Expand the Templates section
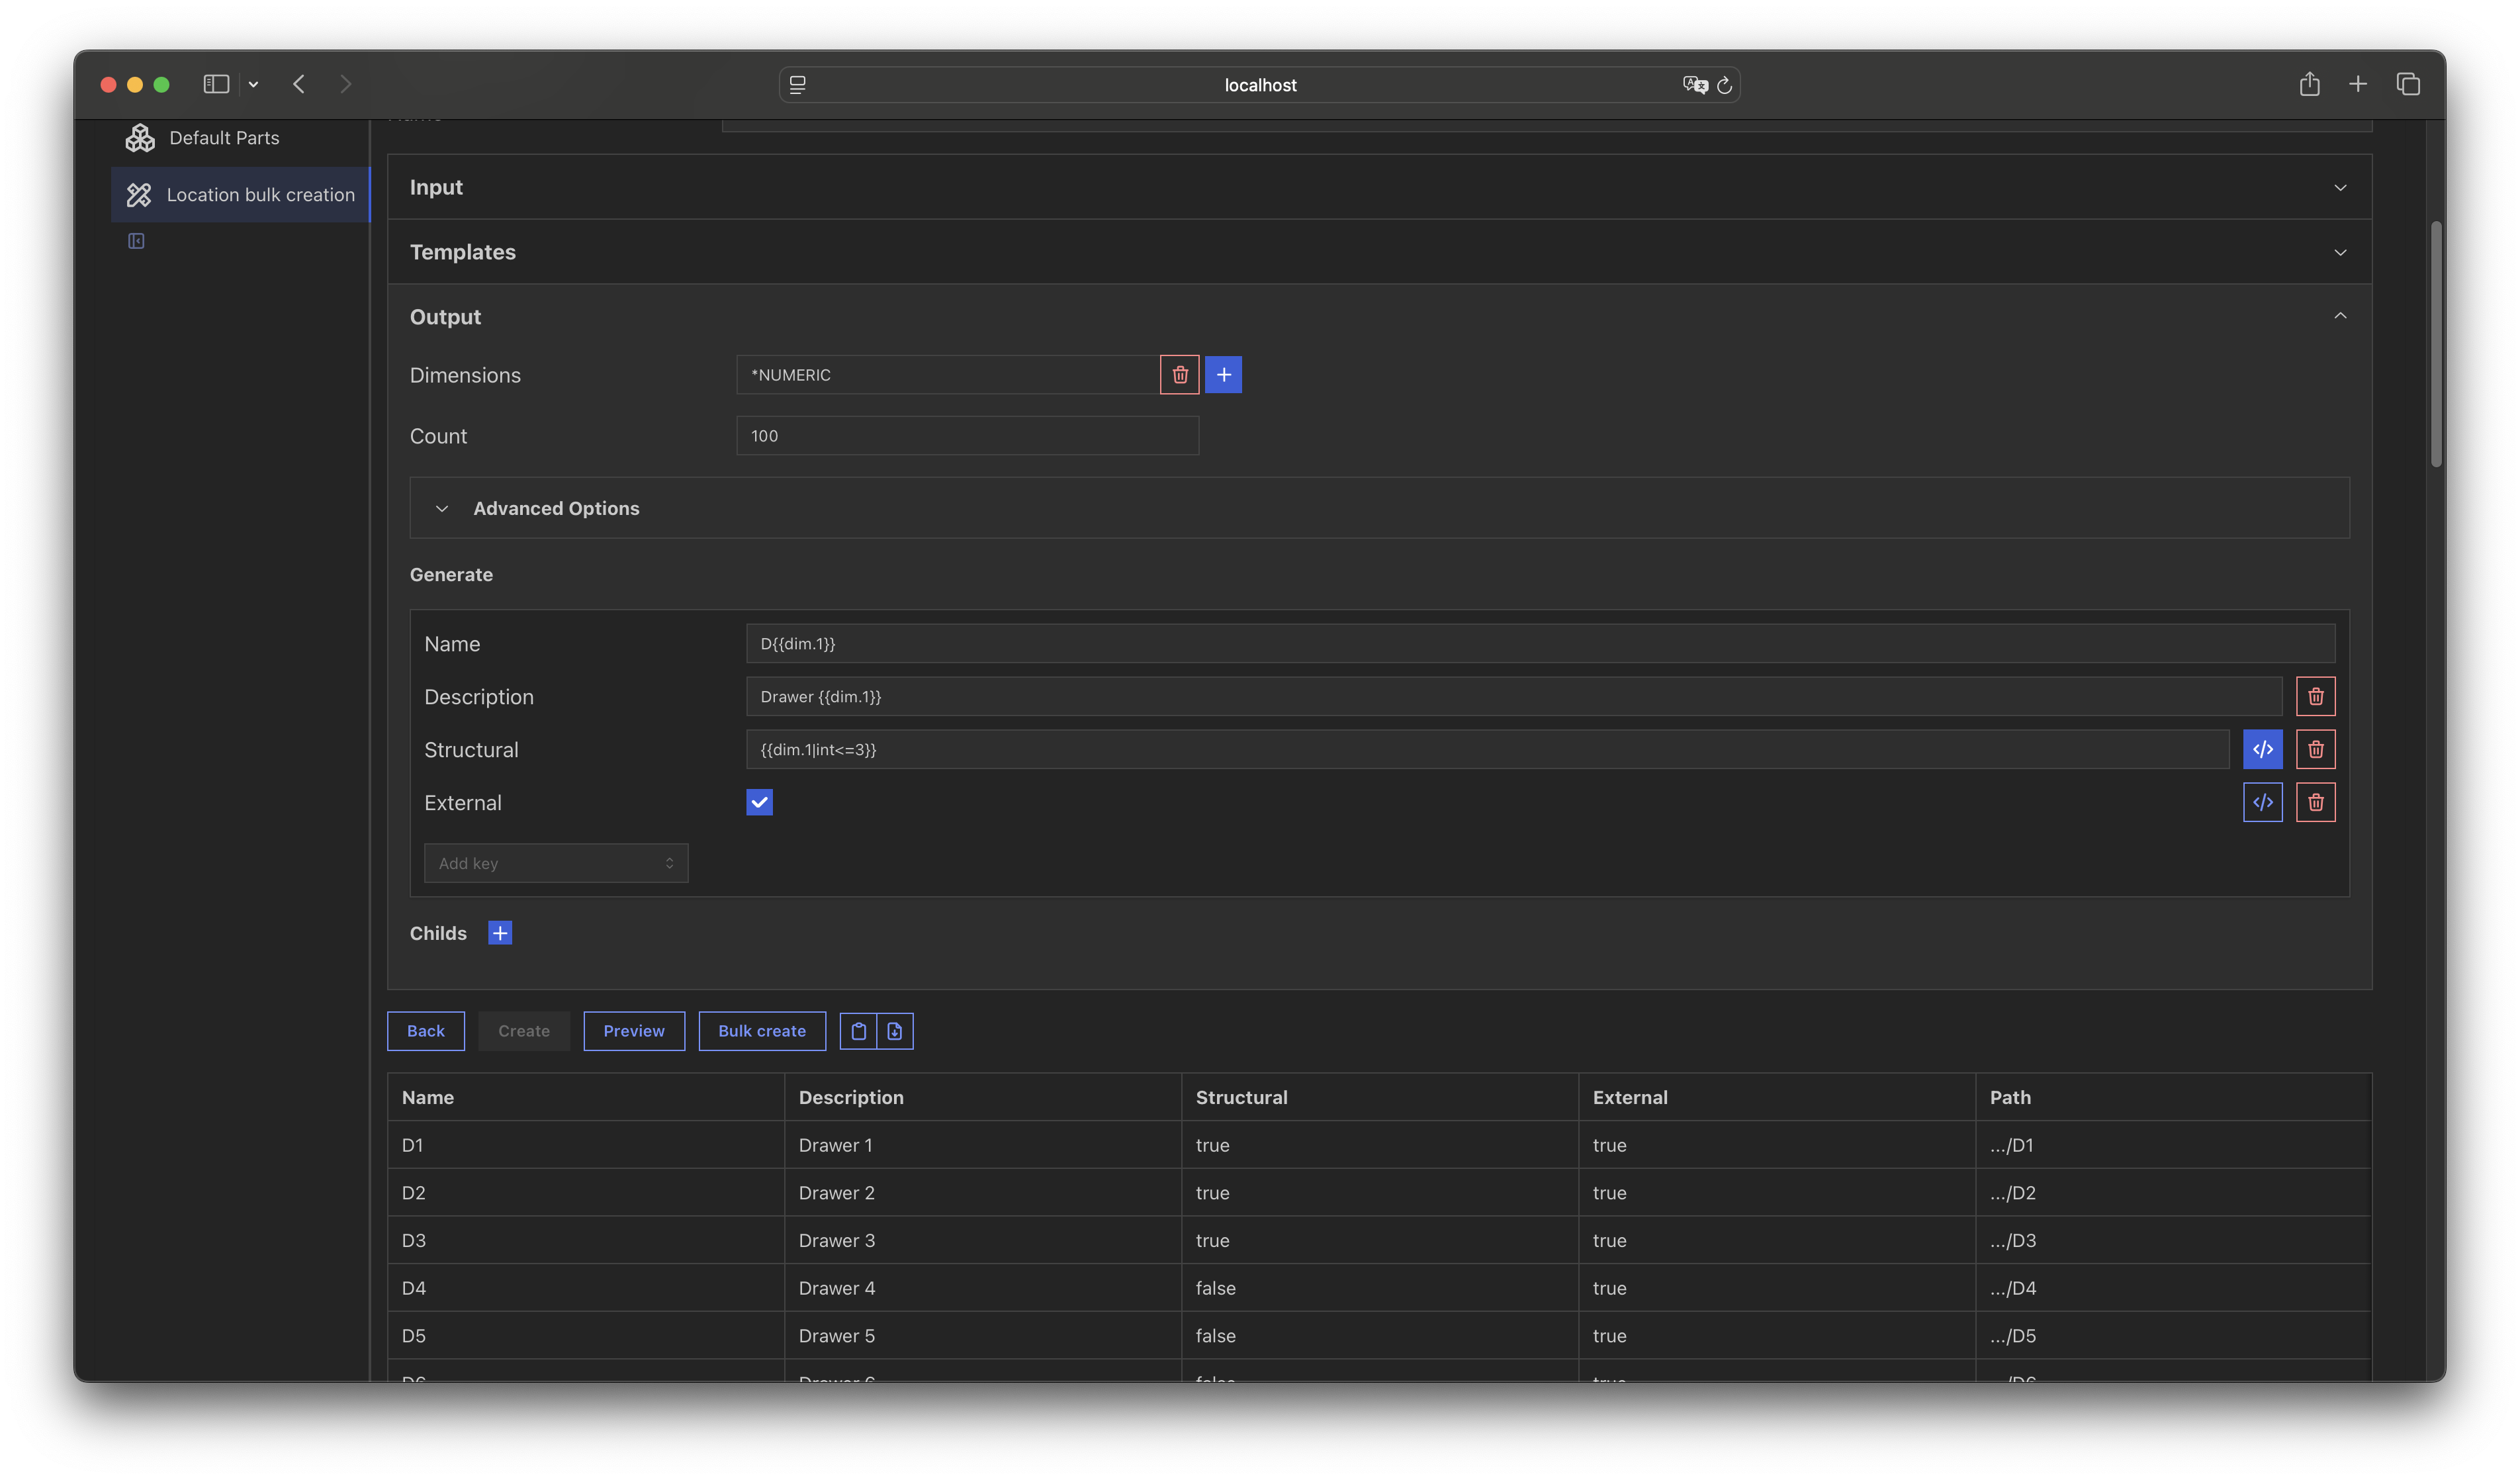This screenshot has height=1480, width=2520. pyautogui.click(x=1379, y=252)
